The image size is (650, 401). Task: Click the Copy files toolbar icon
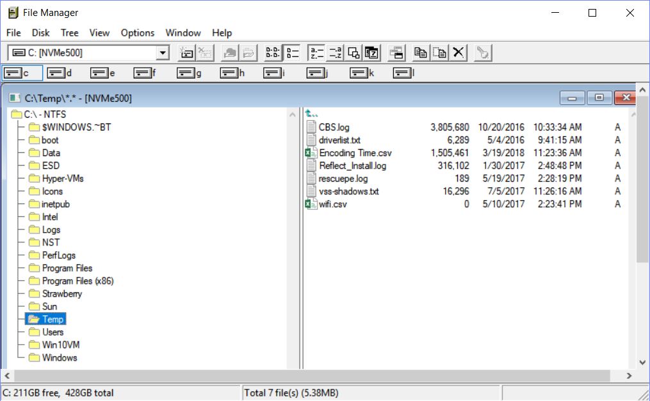pos(421,53)
